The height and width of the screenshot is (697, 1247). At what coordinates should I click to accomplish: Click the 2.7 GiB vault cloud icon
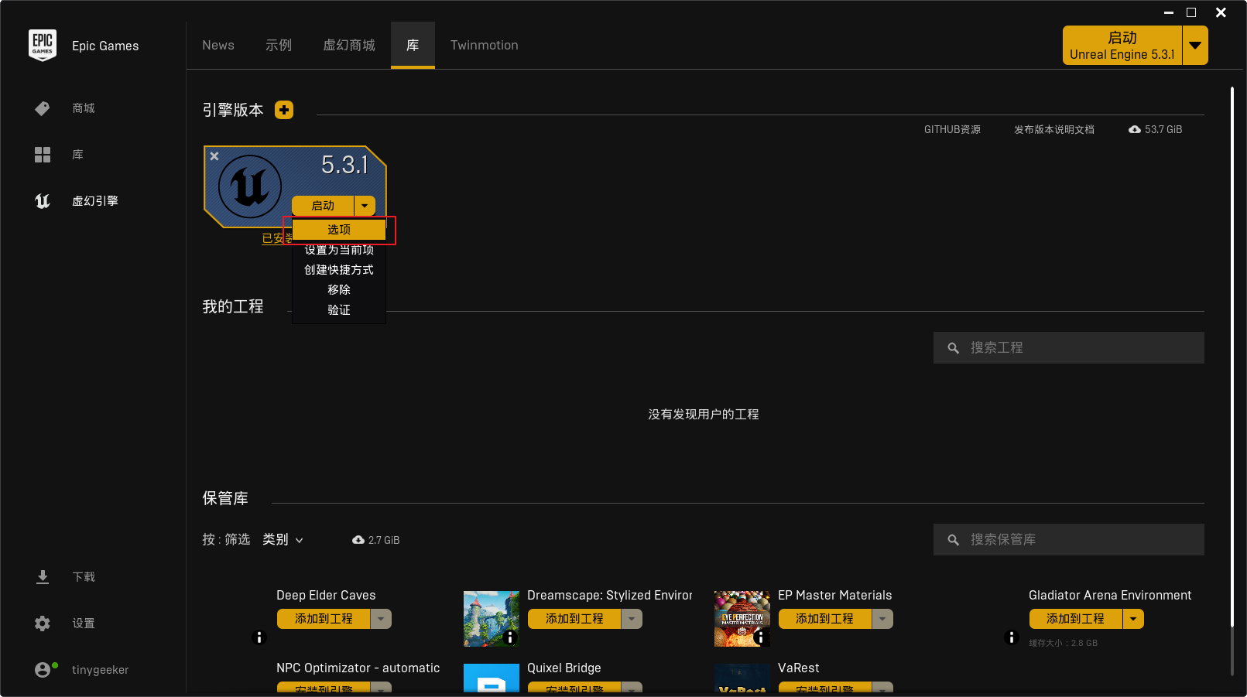358,540
